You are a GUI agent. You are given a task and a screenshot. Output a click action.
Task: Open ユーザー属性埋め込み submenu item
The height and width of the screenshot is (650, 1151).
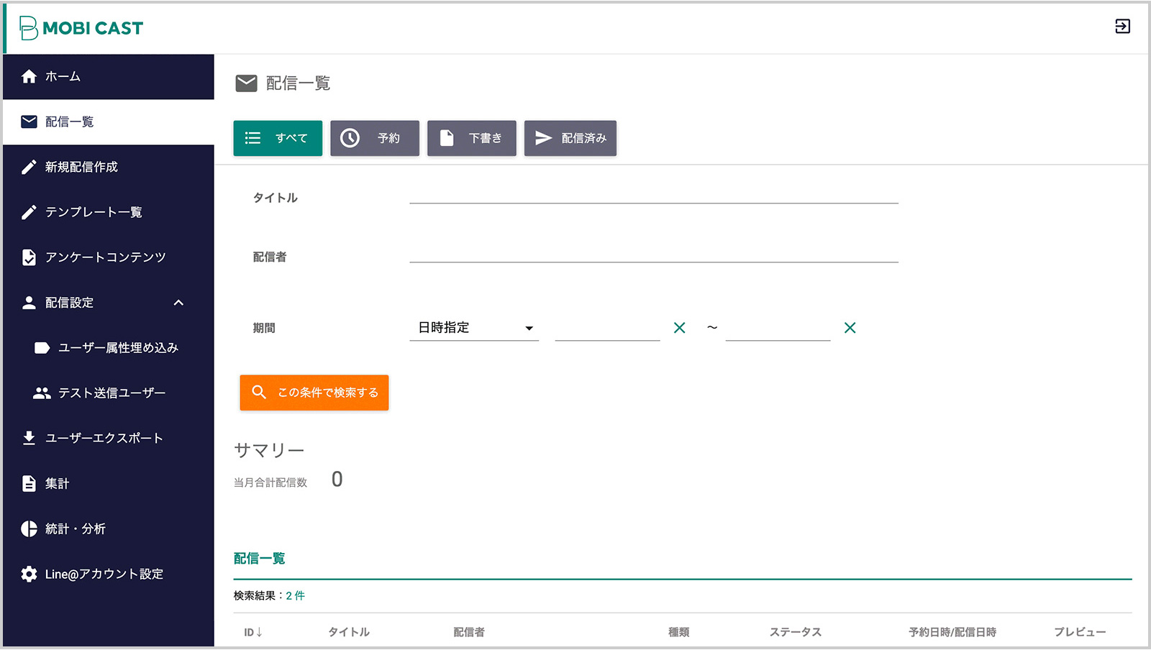(x=109, y=348)
